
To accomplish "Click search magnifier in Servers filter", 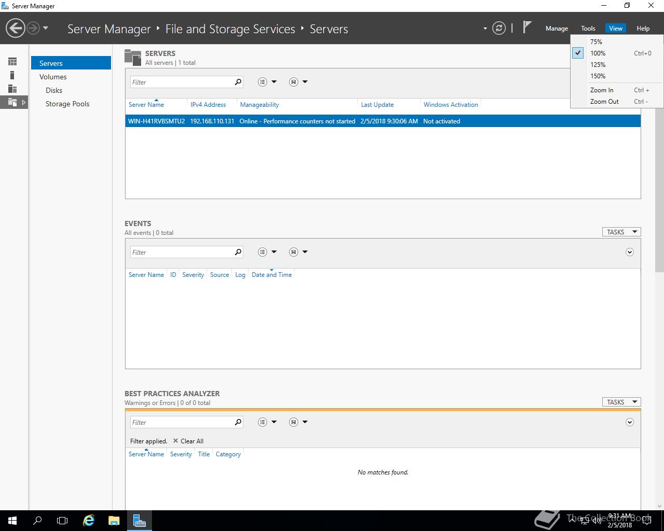I will pos(238,82).
